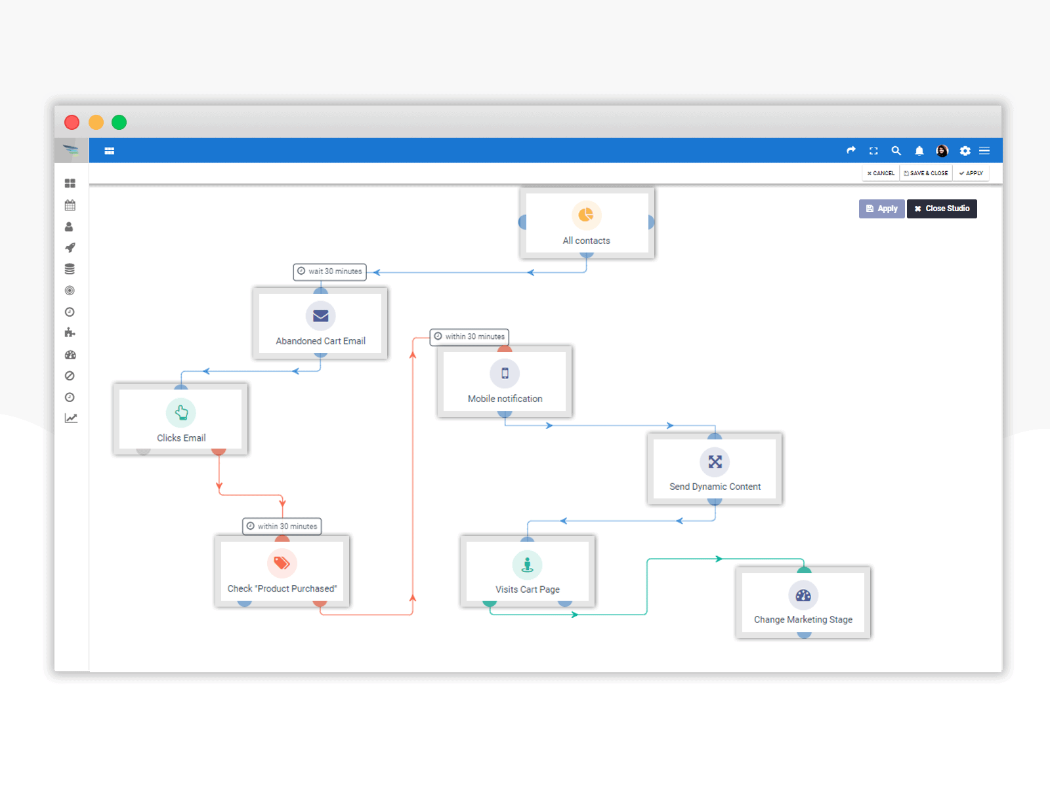This screenshot has height=787, width=1050.
Task: Select the Send Dynamic Content node
Action: click(715, 469)
